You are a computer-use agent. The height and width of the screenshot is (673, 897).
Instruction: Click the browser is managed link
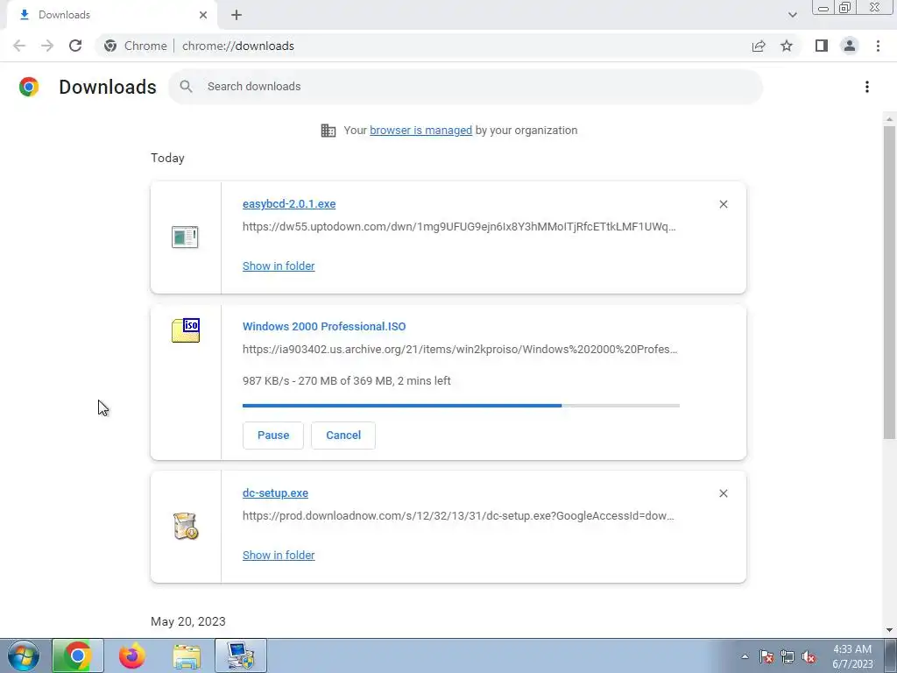tap(421, 131)
